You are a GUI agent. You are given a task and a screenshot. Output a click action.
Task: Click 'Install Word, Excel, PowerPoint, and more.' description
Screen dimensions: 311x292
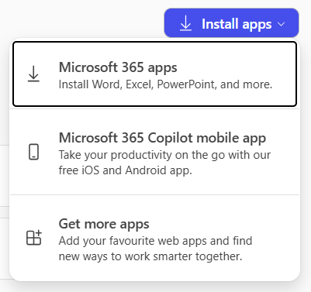165,84
